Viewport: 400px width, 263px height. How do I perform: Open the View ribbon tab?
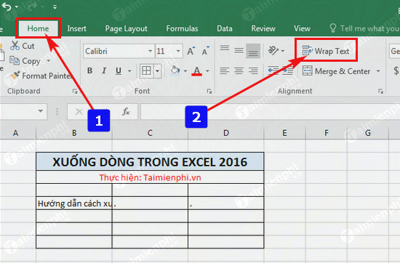[302, 28]
